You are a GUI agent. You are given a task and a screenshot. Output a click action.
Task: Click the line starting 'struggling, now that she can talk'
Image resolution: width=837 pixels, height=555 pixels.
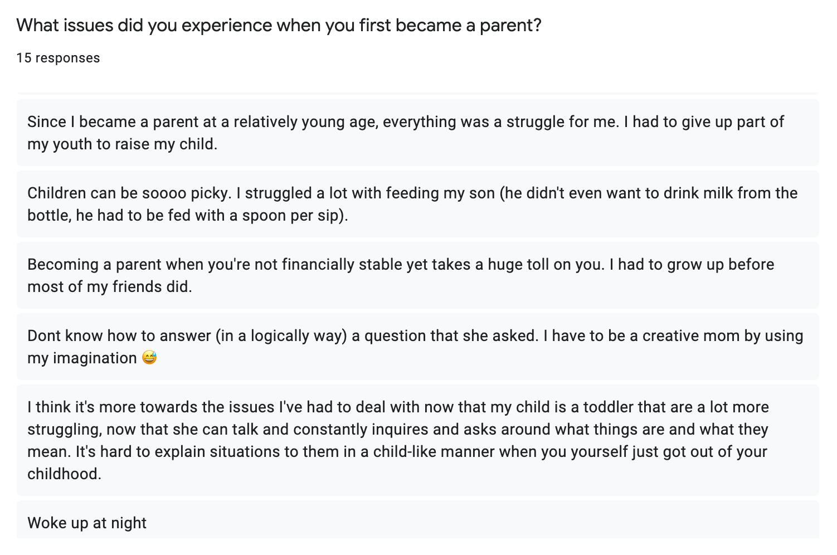(397, 430)
